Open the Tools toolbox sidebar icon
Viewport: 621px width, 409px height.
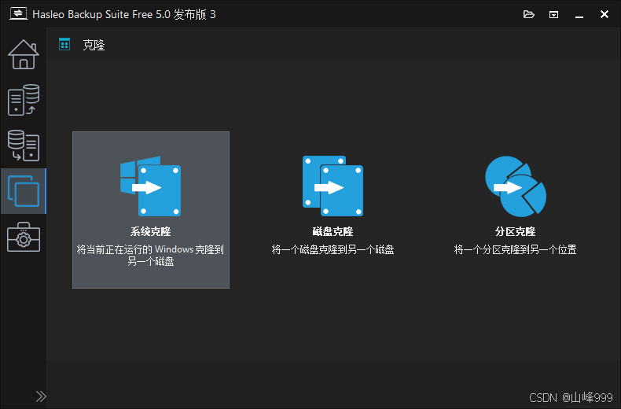24,237
